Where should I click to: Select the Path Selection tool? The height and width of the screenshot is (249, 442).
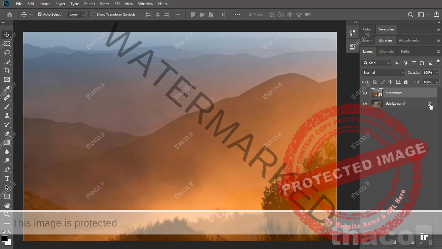coord(7,187)
